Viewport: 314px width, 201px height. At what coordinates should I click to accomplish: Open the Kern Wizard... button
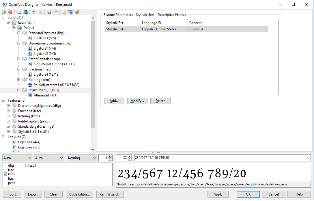[x=110, y=194]
